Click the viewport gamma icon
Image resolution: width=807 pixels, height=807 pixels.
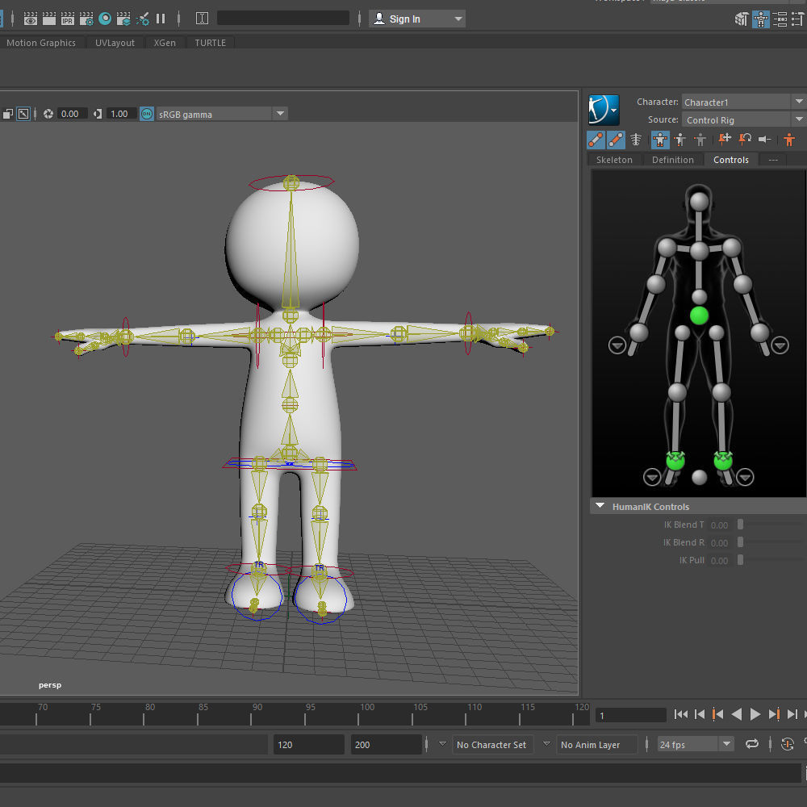[x=98, y=114]
